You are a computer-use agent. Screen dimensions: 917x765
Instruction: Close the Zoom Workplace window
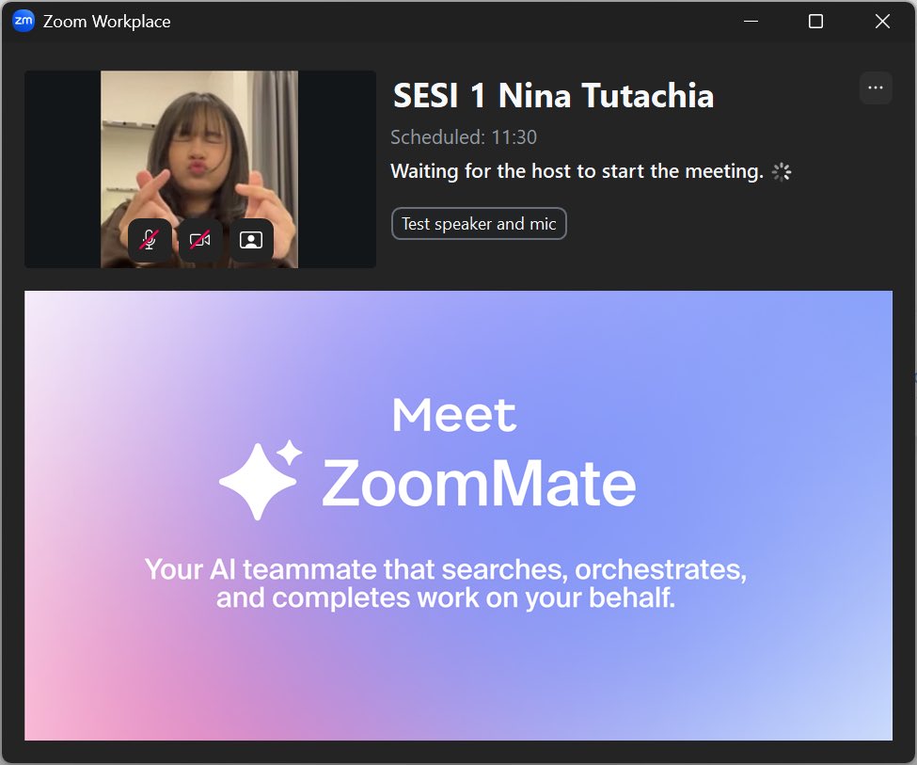click(x=882, y=21)
